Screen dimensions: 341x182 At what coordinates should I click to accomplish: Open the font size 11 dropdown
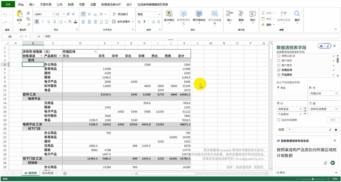point(64,14)
